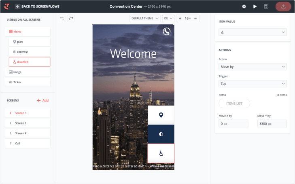Play the screenflow preview

(x=255, y=6)
